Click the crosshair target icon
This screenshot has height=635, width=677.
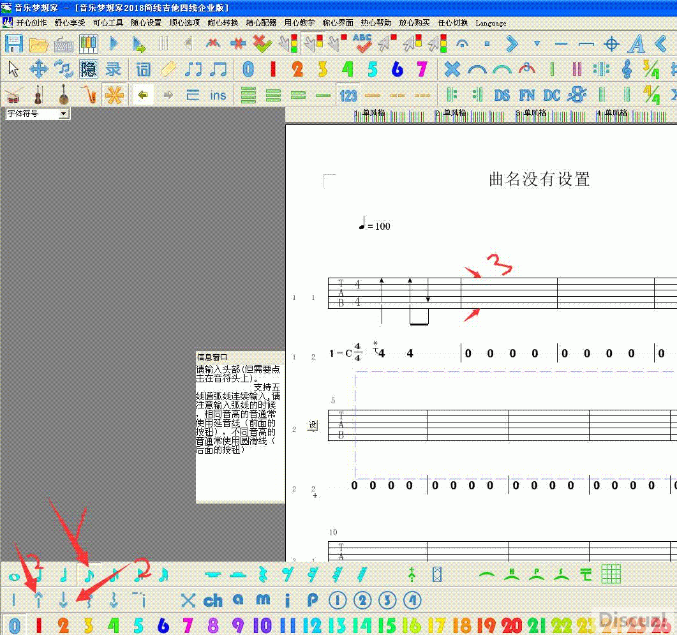click(611, 43)
